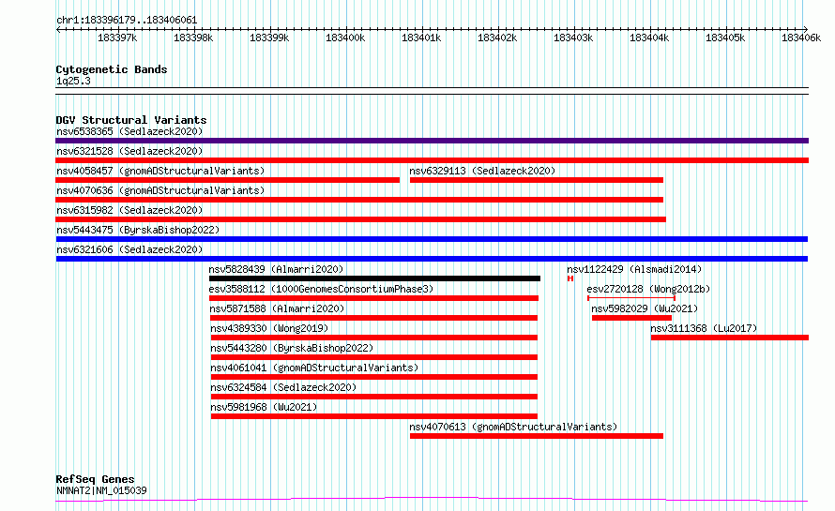Click the nsv6315982 (Sedlazeck2020) label
Image resolution: width=835 pixels, height=511 pixels.
129,210
